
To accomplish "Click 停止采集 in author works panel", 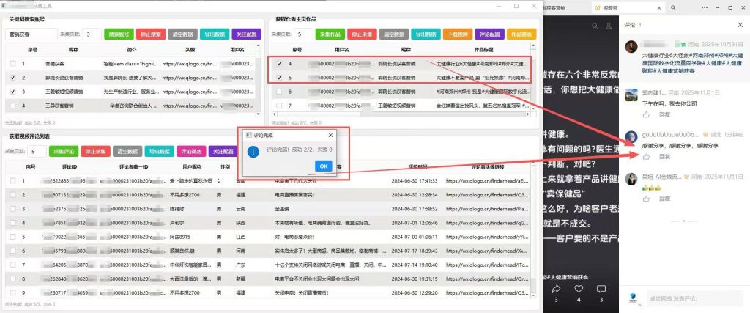I will tap(362, 34).
